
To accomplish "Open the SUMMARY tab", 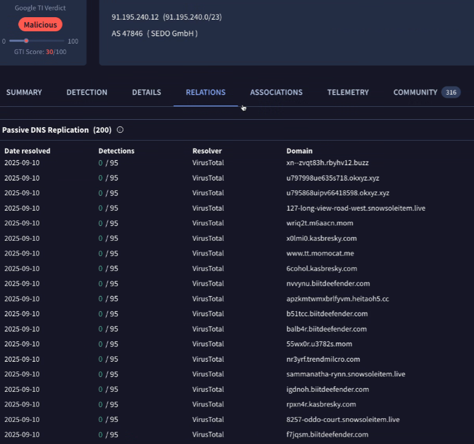I will pyautogui.click(x=24, y=93).
